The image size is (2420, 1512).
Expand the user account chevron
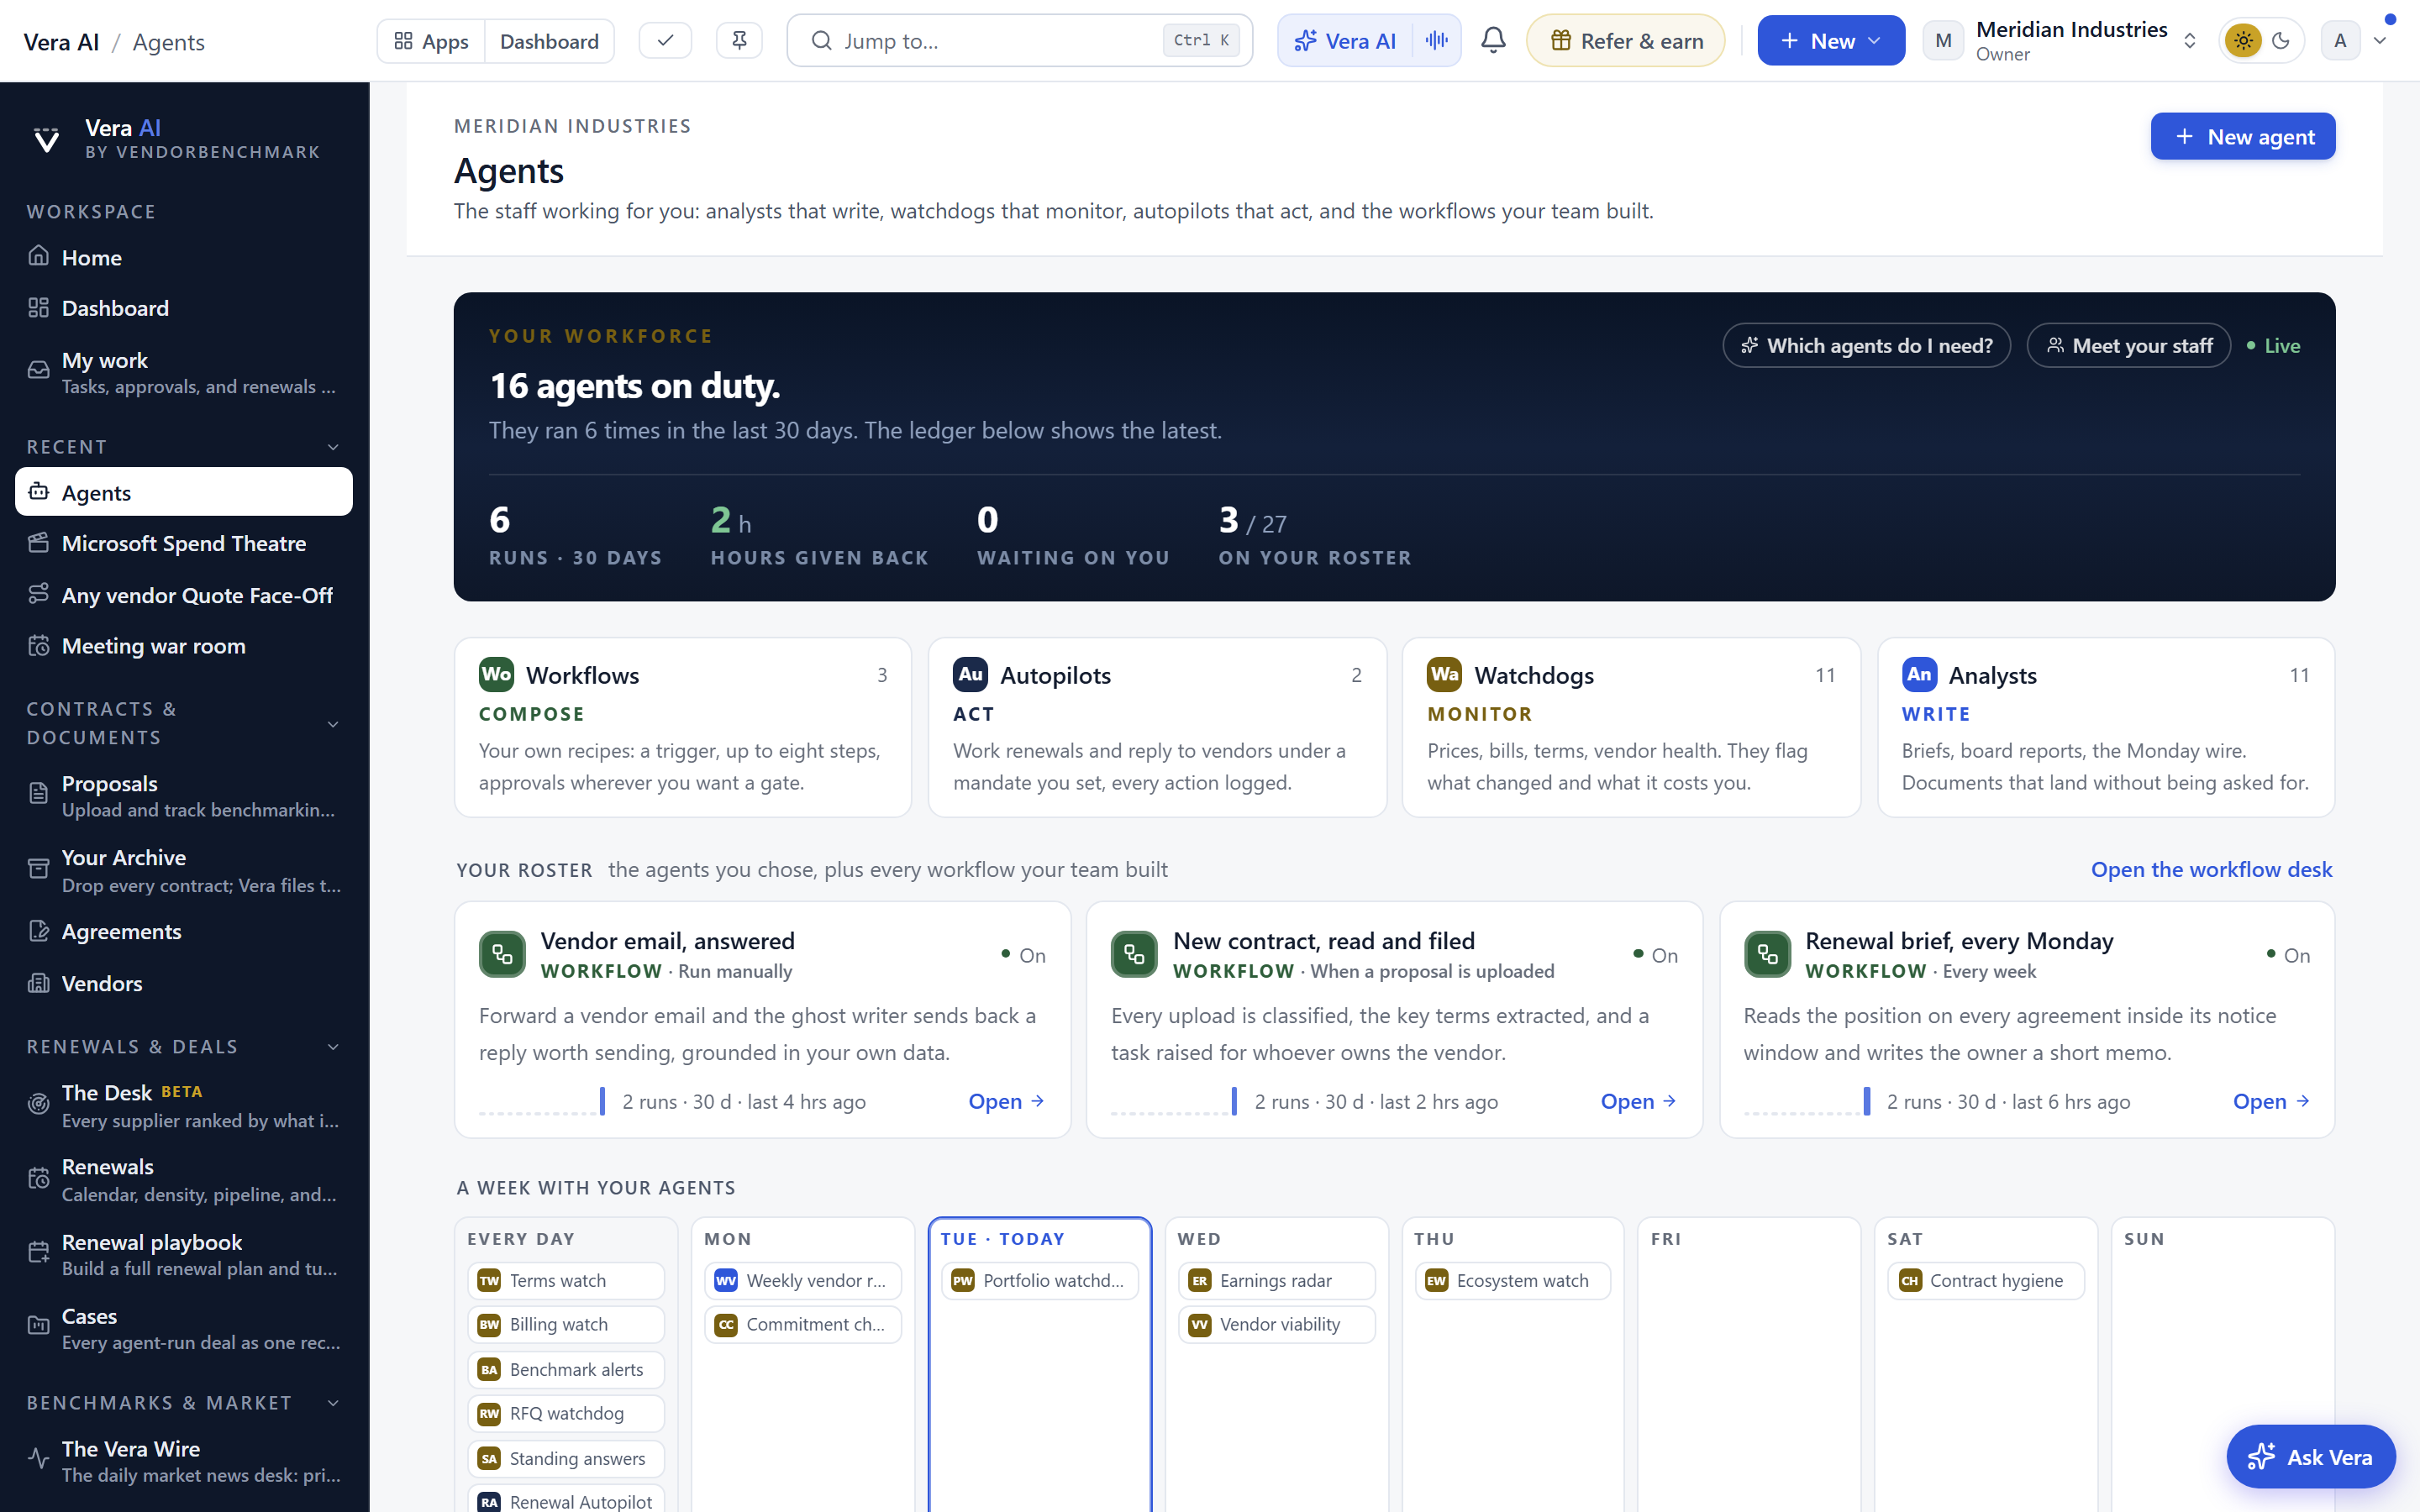pyautogui.click(x=2380, y=41)
